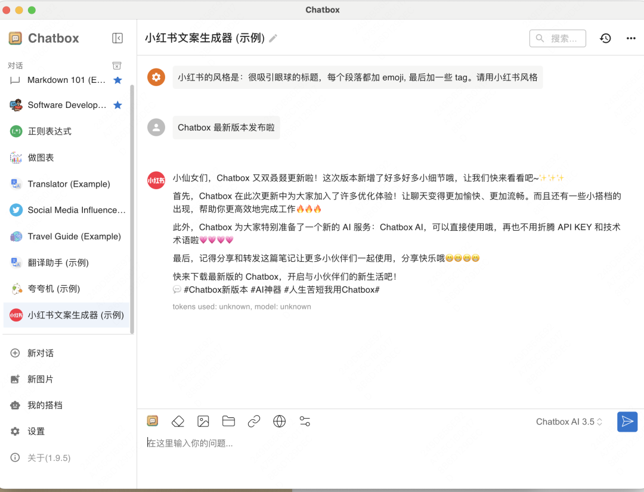Screen dimensions: 644x492
Task: Click the Chatbox logo in sidebar
Action: [15, 38]
